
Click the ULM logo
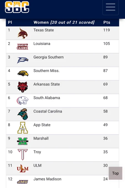coord(23,168)
